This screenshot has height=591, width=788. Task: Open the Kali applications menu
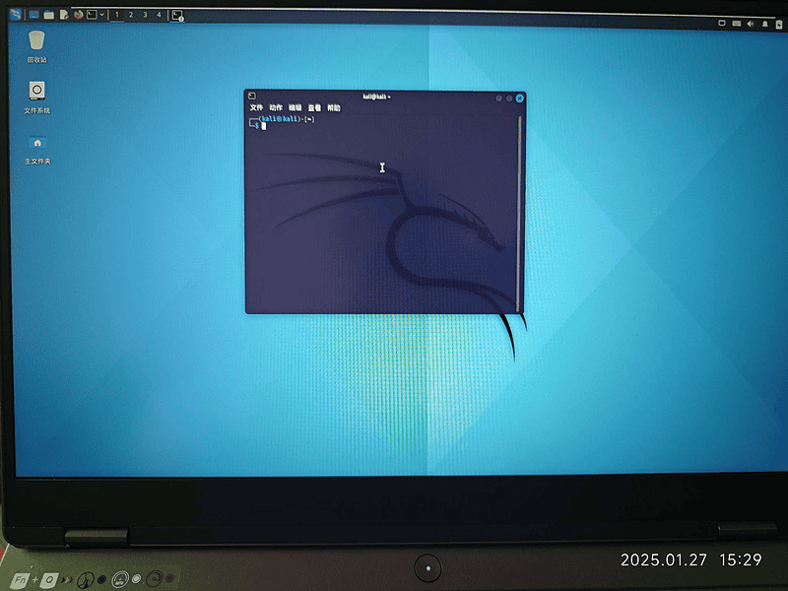pyautogui.click(x=15, y=14)
